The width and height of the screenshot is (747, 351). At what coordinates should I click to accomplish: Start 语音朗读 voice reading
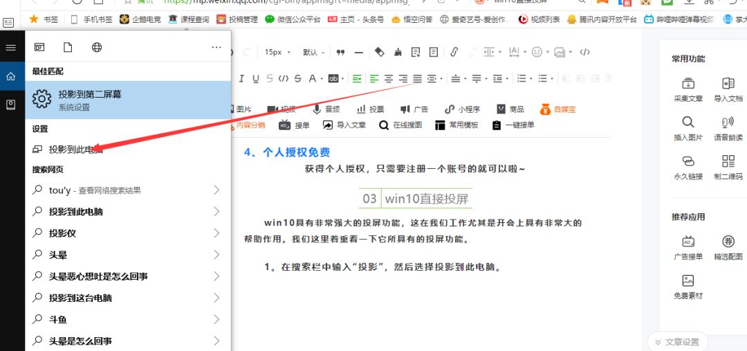[728, 128]
